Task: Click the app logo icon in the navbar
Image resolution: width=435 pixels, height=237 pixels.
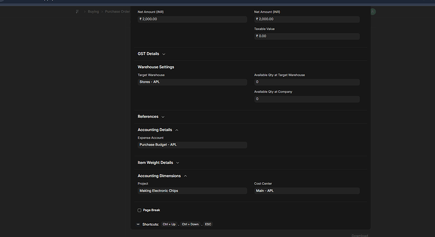Action: click(77, 11)
